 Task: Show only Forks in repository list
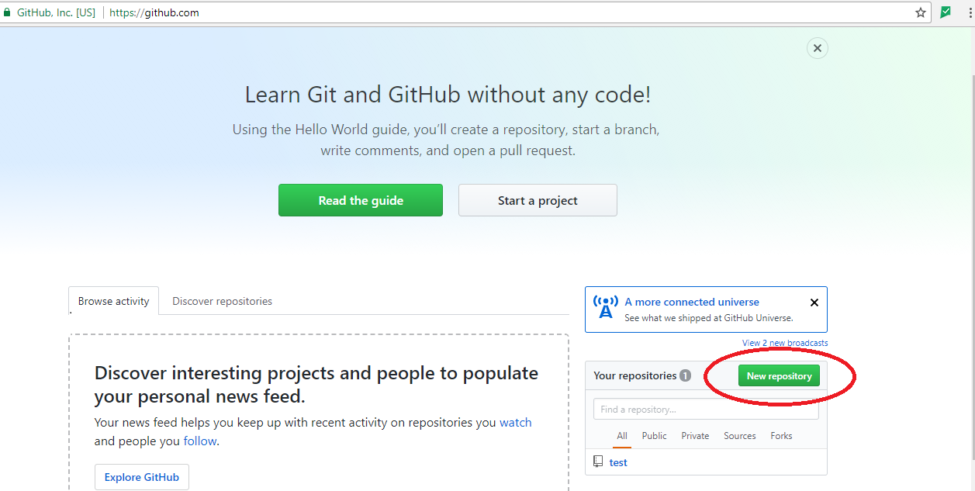click(x=781, y=435)
